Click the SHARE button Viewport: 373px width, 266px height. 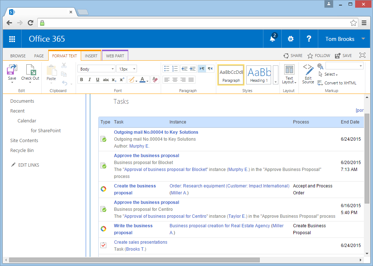(293, 56)
